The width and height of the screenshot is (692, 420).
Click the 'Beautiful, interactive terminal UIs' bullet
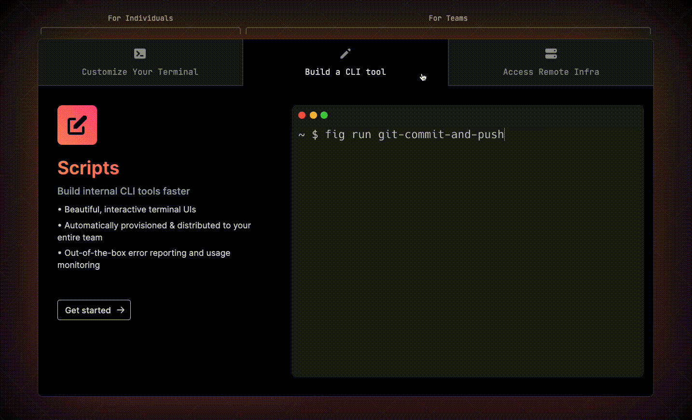pyautogui.click(x=127, y=210)
